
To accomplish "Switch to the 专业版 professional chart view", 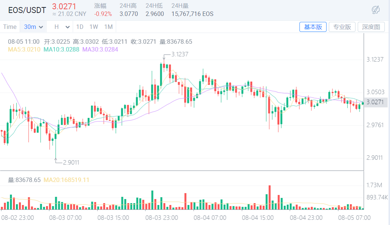I will [342, 26].
